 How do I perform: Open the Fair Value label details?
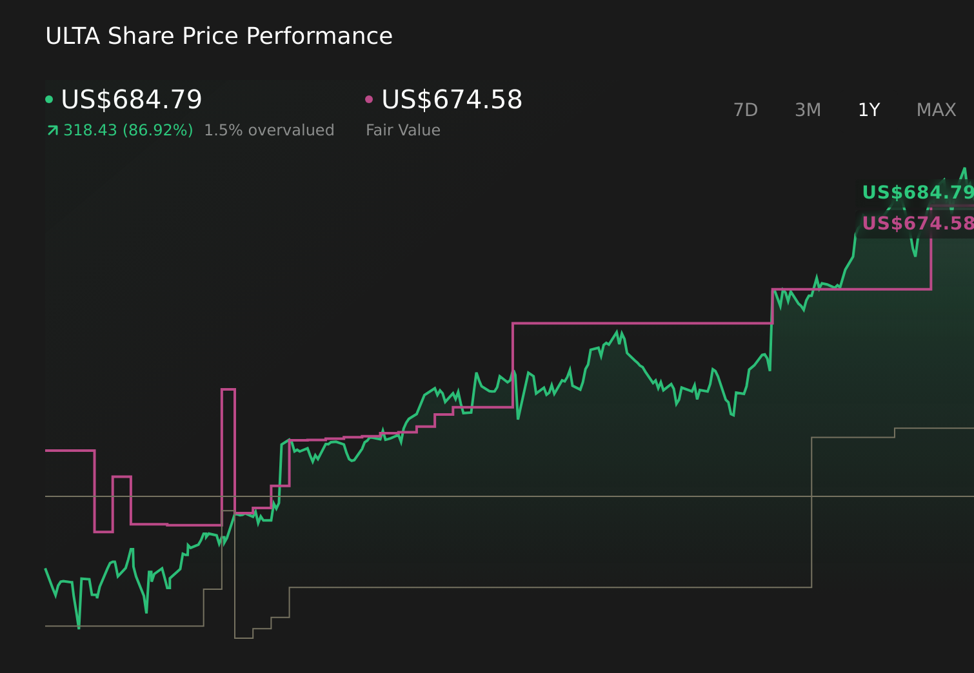[403, 130]
